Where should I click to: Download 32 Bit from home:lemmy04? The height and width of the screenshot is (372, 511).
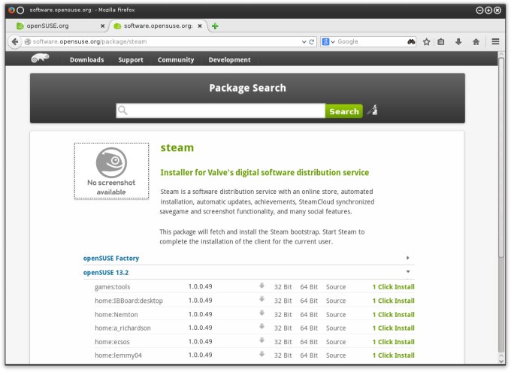[283, 355]
